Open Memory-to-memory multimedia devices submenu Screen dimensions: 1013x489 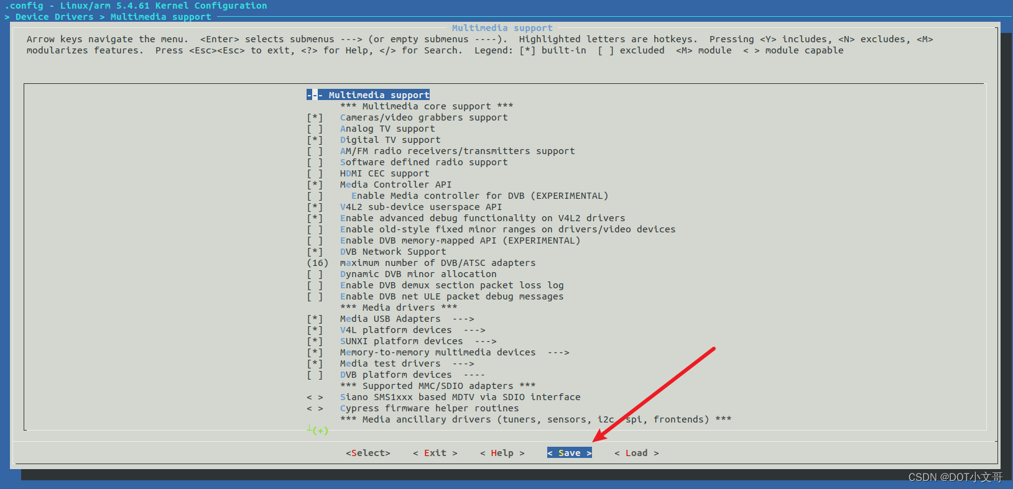(455, 352)
